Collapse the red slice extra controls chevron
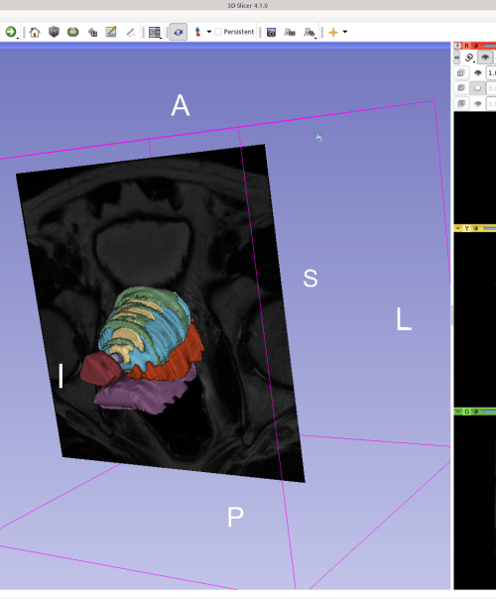The image size is (496, 599). click(457, 58)
